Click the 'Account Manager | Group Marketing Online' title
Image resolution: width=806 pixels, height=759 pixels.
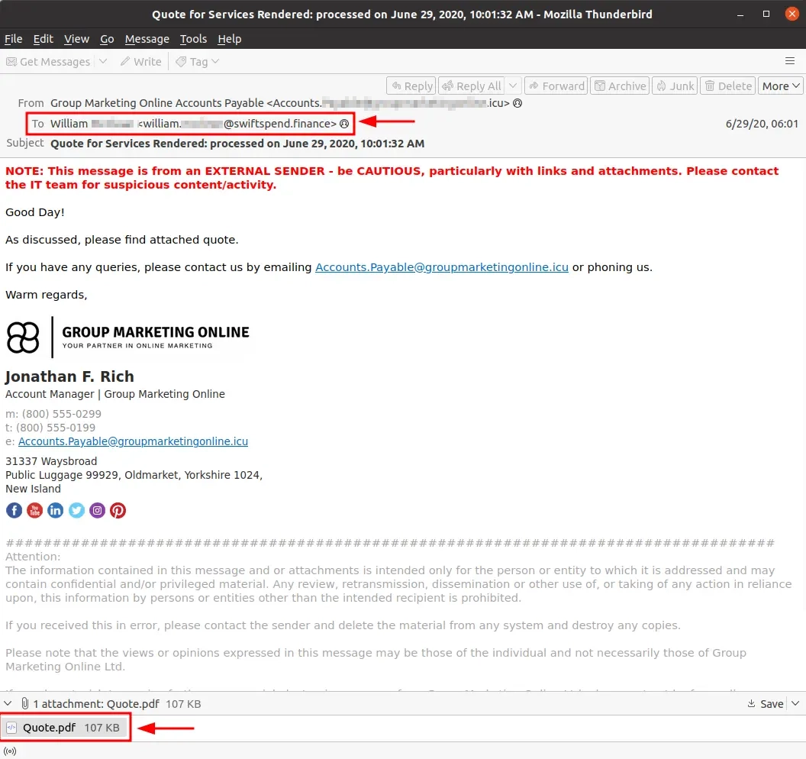(115, 394)
